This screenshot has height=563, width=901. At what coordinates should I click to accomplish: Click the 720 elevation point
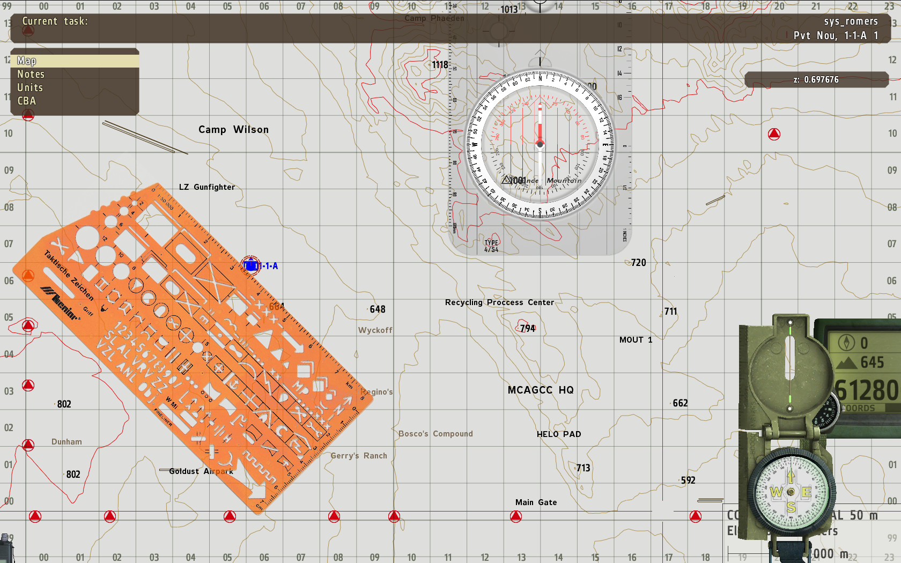[638, 263]
